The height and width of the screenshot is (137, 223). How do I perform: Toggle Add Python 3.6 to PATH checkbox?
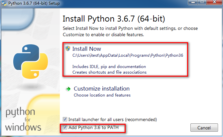point(65,127)
